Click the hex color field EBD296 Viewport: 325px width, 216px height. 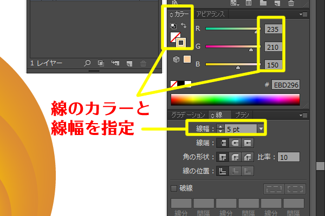tap(286, 85)
